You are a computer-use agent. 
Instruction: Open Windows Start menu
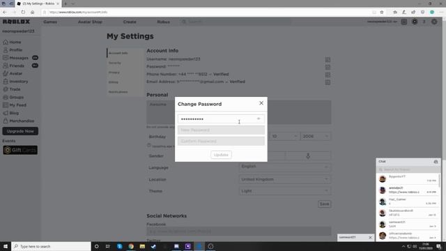6,246
